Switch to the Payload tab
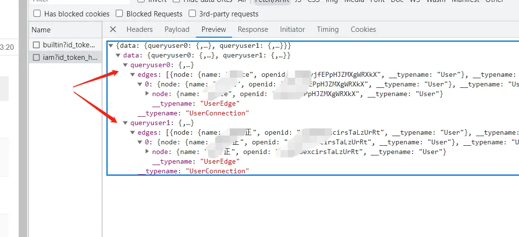Screen dimensions: 519x237 point(177,29)
